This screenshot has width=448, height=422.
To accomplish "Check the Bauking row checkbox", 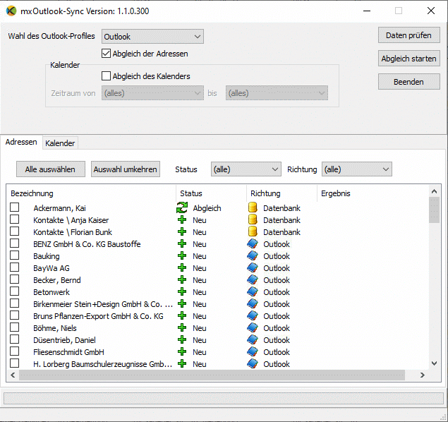I will (15, 255).
